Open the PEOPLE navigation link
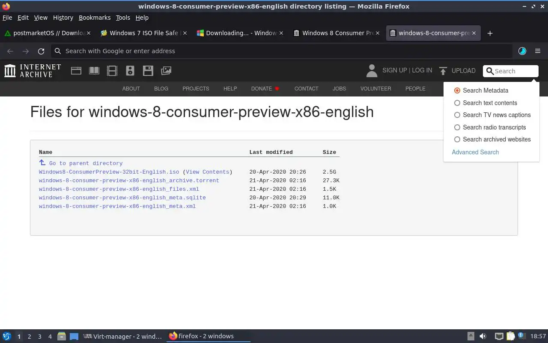The image size is (548, 343). coord(415,89)
